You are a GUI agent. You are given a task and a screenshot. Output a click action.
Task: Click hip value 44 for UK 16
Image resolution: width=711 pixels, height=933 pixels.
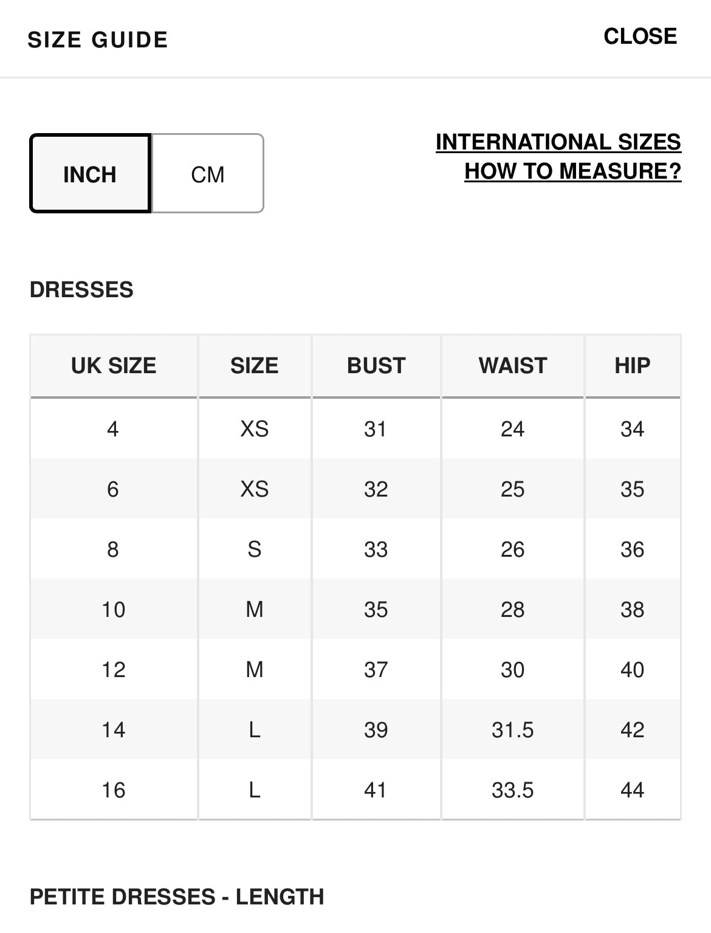tap(632, 790)
